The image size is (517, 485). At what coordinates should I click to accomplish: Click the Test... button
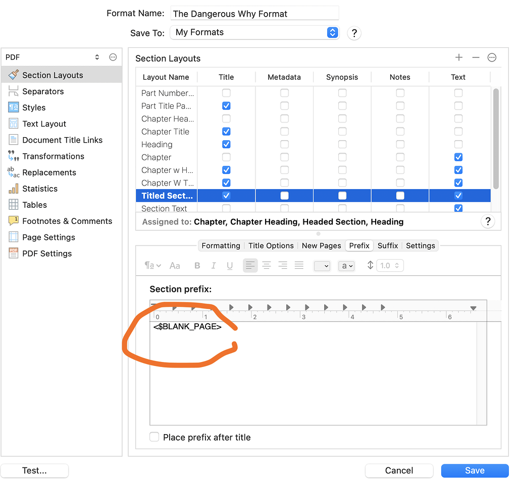click(x=34, y=470)
